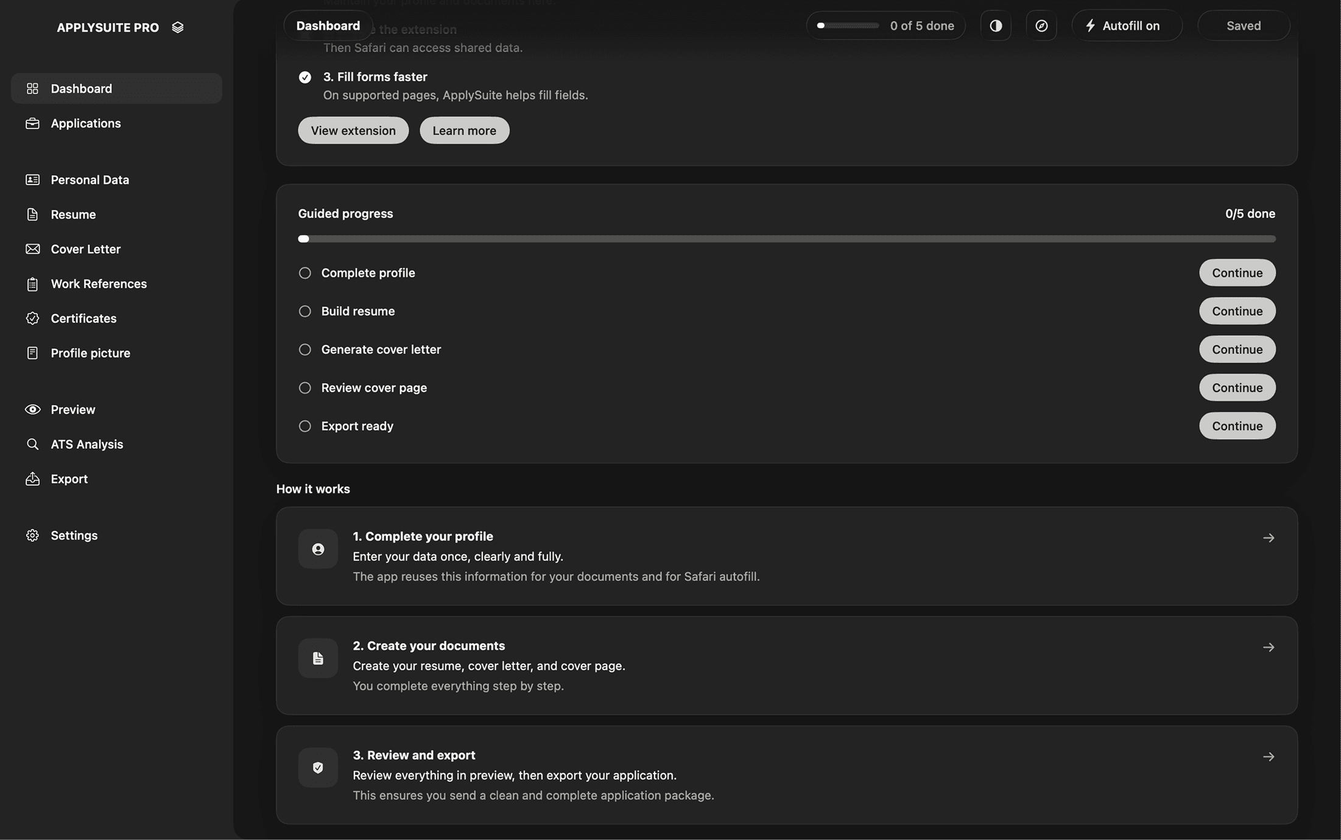Expand the Complete your profile card arrow
The image size is (1341, 840).
(1269, 537)
